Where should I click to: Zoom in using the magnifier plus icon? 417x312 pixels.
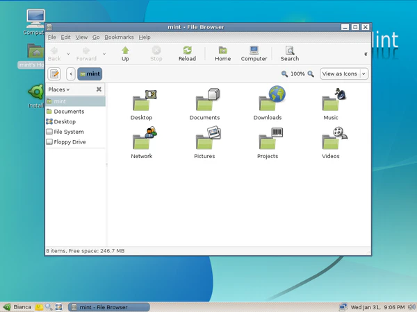click(311, 74)
